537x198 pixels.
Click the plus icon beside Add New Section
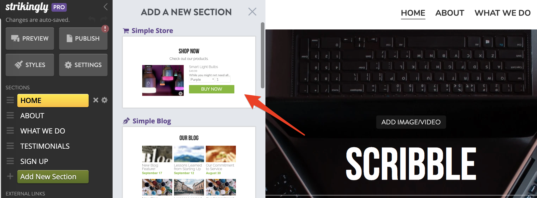pyautogui.click(x=10, y=176)
